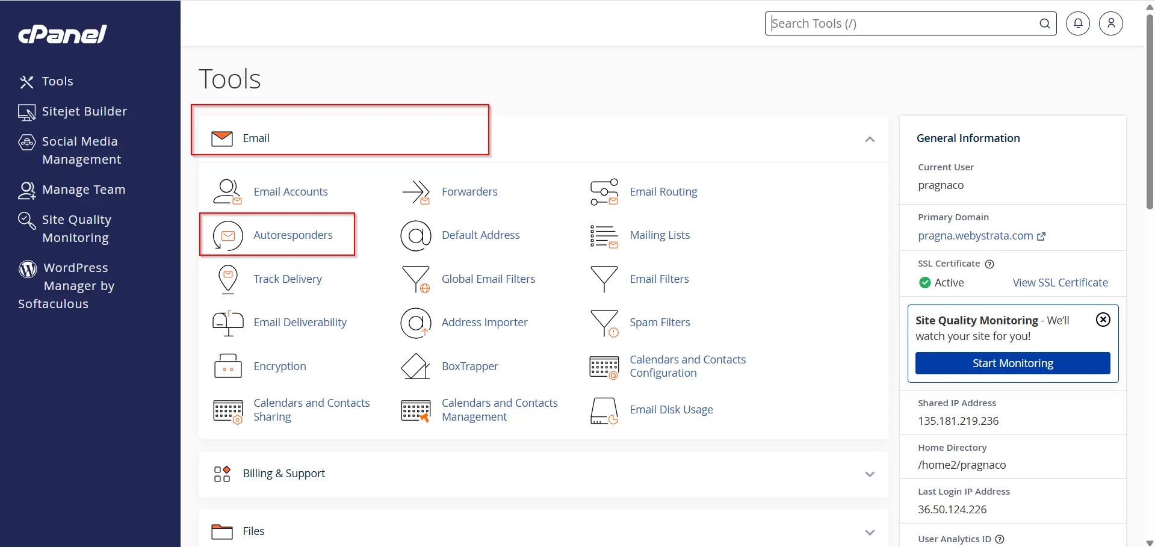The height and width of the screenshot is (547, 1155).
Task: Open the Autoresponders link
Action: tap(293, 235)
